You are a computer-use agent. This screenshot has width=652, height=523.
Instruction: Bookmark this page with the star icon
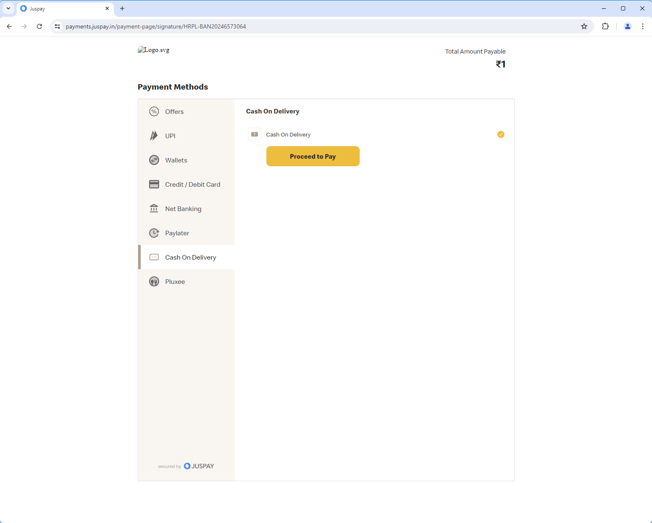click(584, 26)
